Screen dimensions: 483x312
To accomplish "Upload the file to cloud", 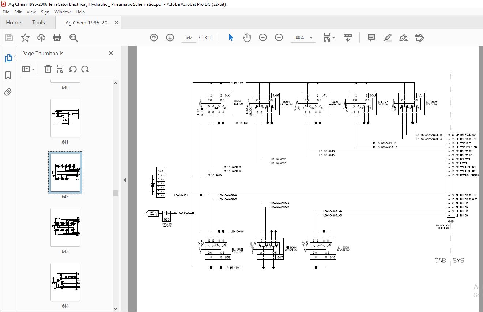I will (41, 38).
